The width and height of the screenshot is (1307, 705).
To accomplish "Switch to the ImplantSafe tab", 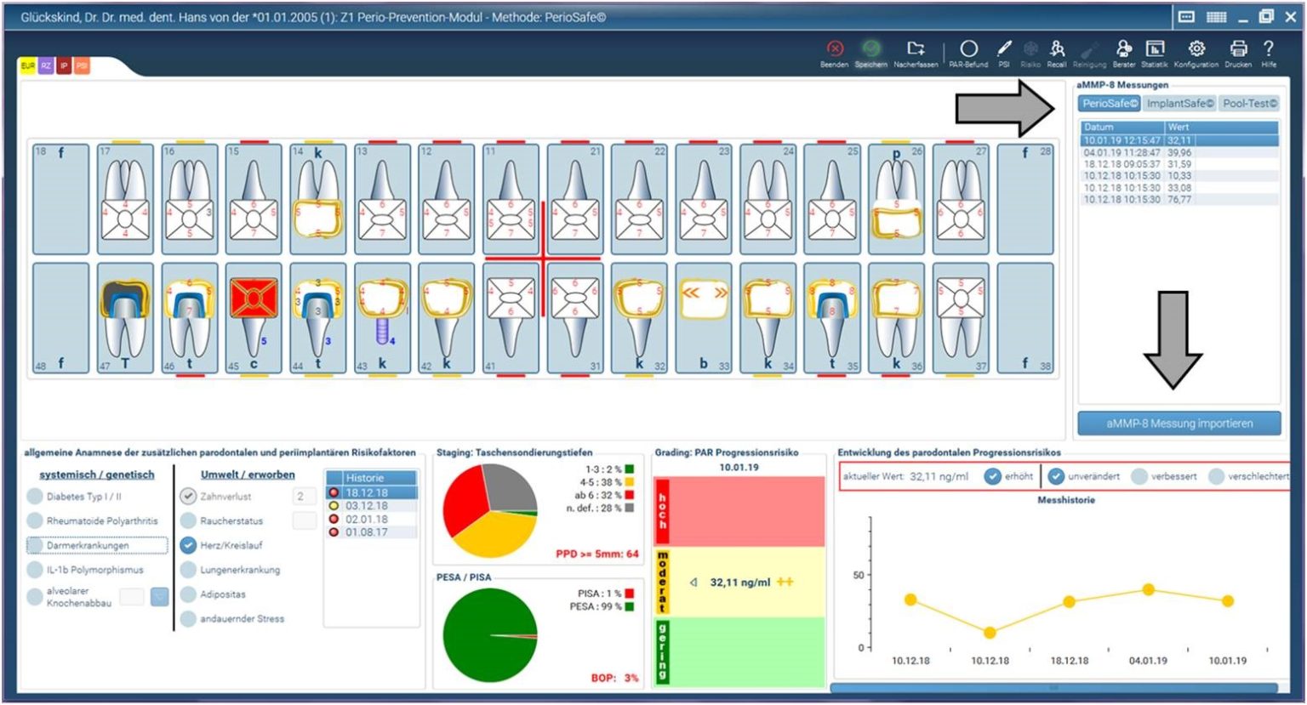I will 1179,104.
